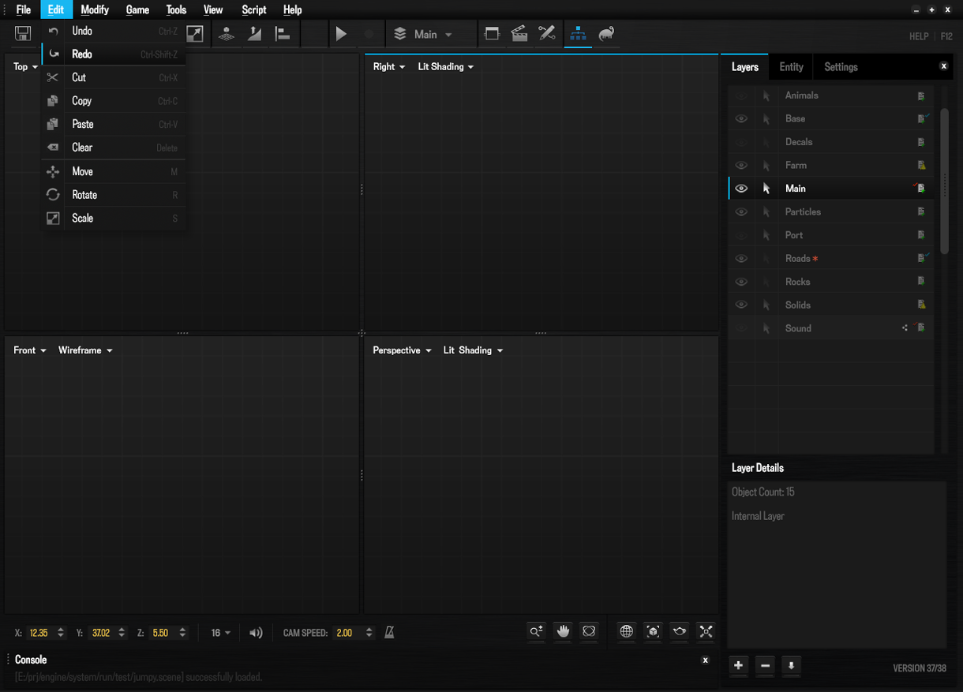963x692 pixels.
Task: Show the hidden Decals layer
Action: coord(741,142)
